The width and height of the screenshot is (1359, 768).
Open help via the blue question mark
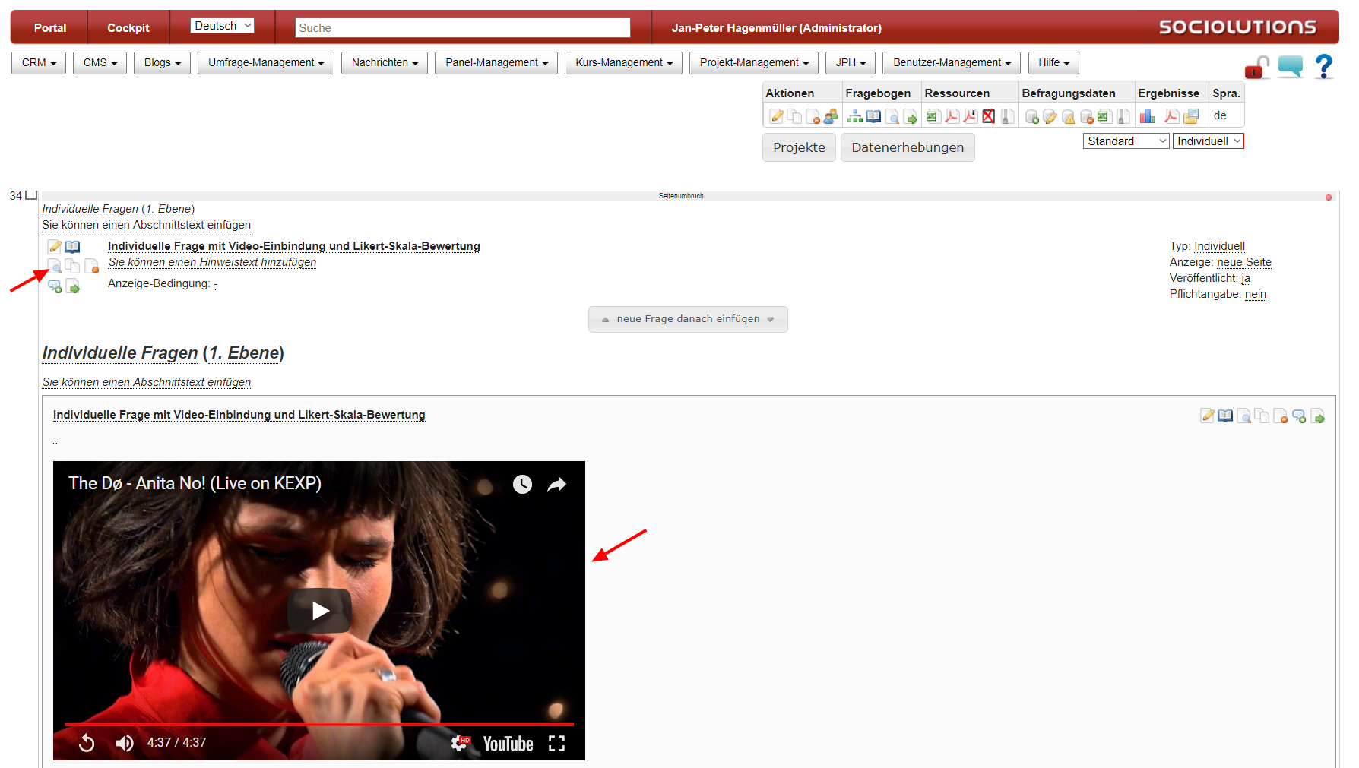1323,67
